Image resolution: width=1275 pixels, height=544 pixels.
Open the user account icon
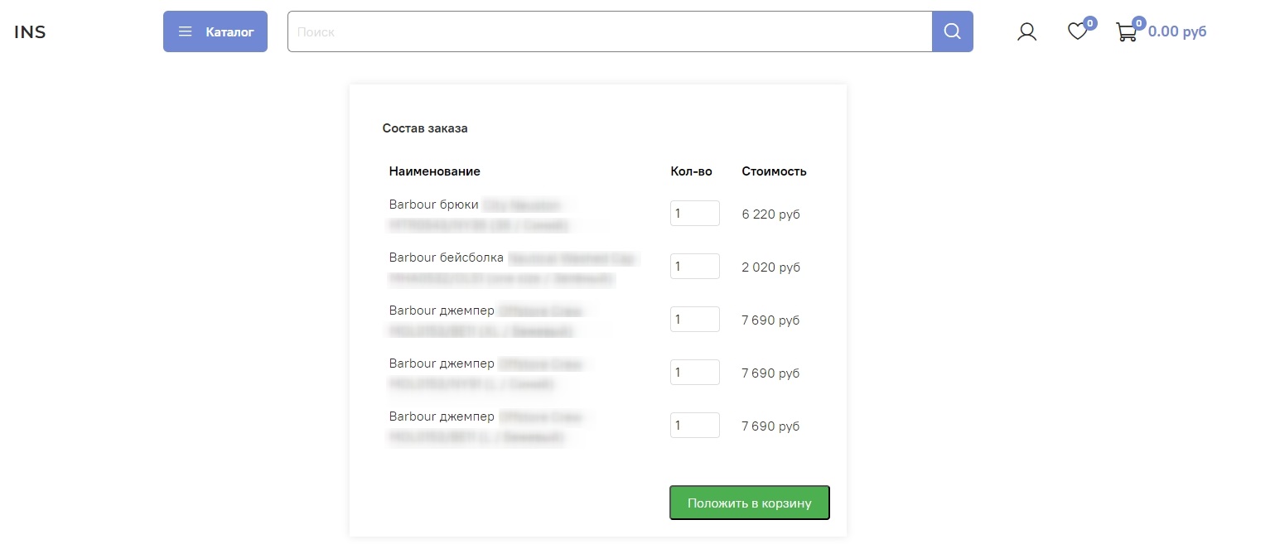(1026, 32)
